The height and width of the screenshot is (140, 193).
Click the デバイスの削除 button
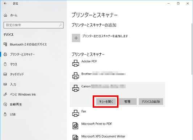(151, 102)
